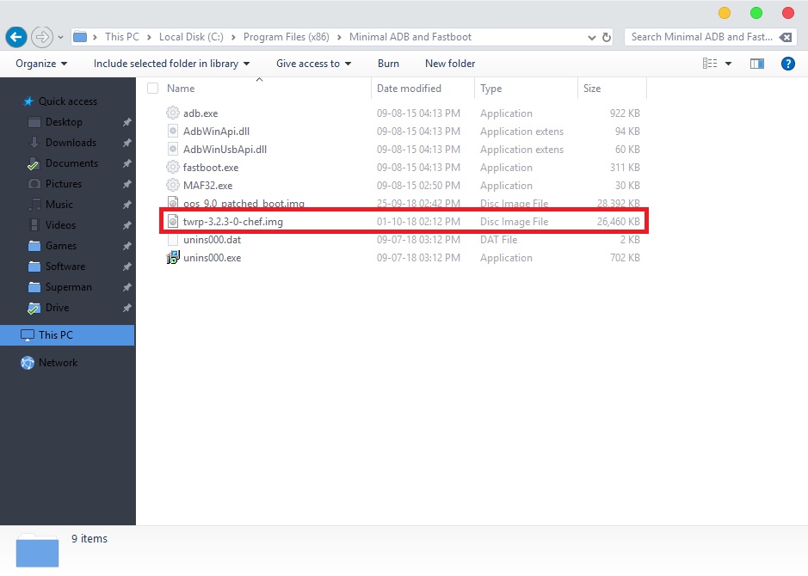Click the unins000.exe installer icon
The image size is (808, 576).
[172, 258]
